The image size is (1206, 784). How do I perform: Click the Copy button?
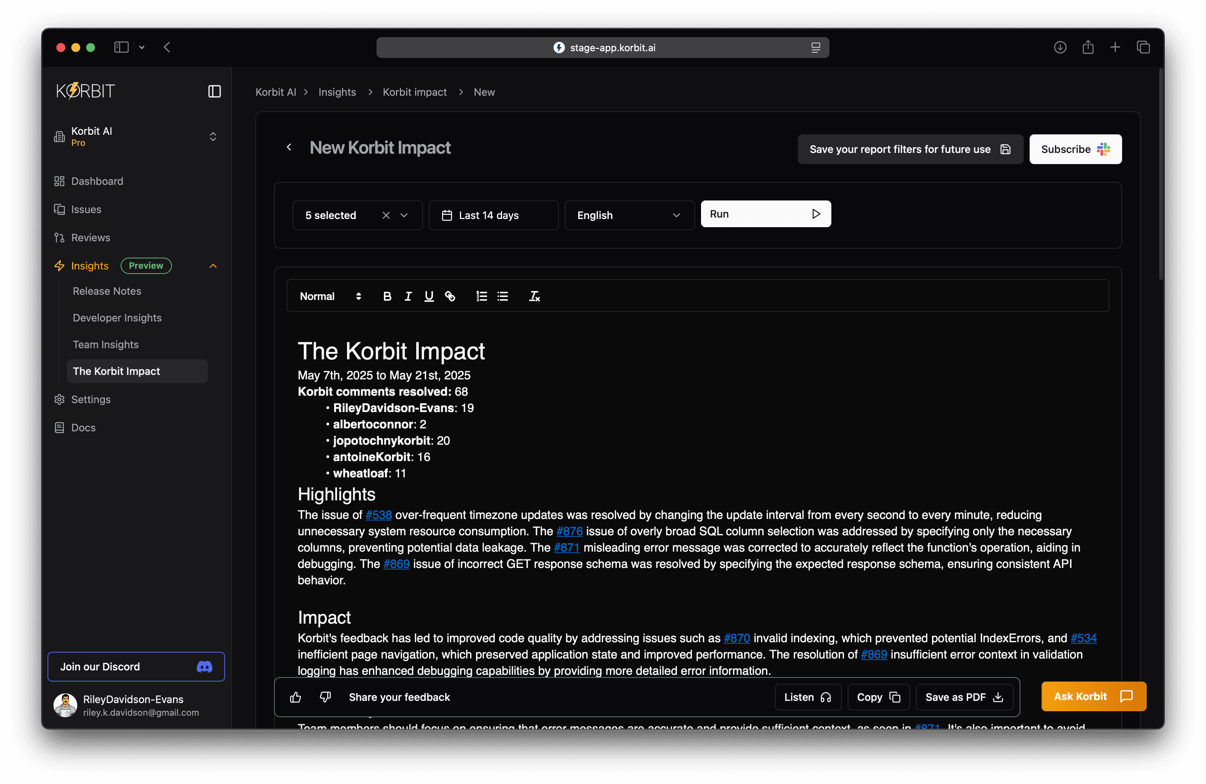(x=878, y=698)
